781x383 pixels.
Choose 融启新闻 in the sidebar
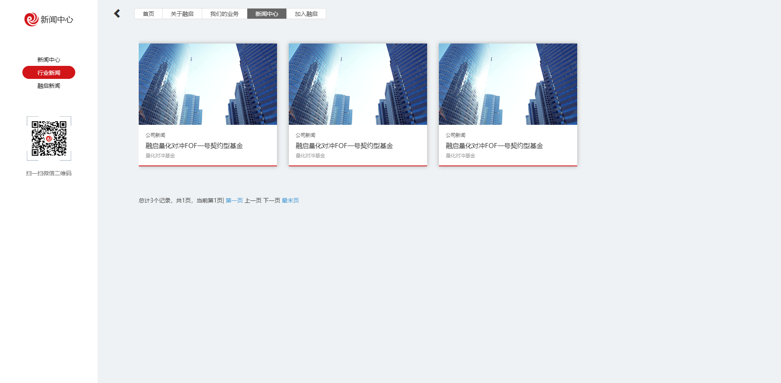point(49,86)
